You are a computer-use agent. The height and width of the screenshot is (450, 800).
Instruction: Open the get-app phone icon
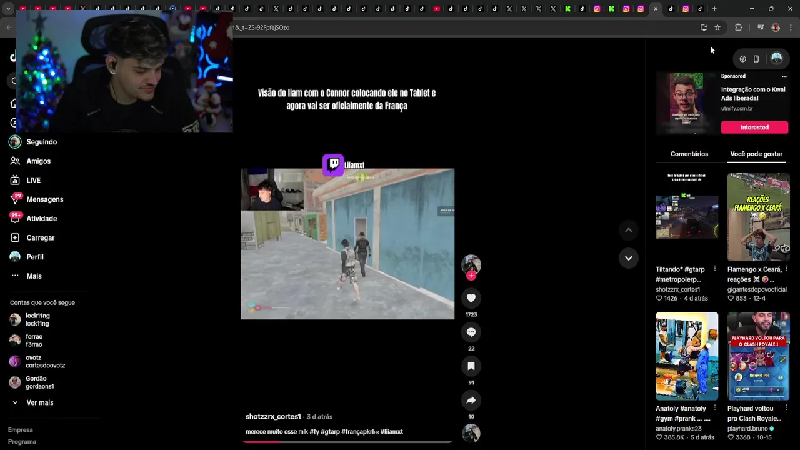tap(756, 59)
